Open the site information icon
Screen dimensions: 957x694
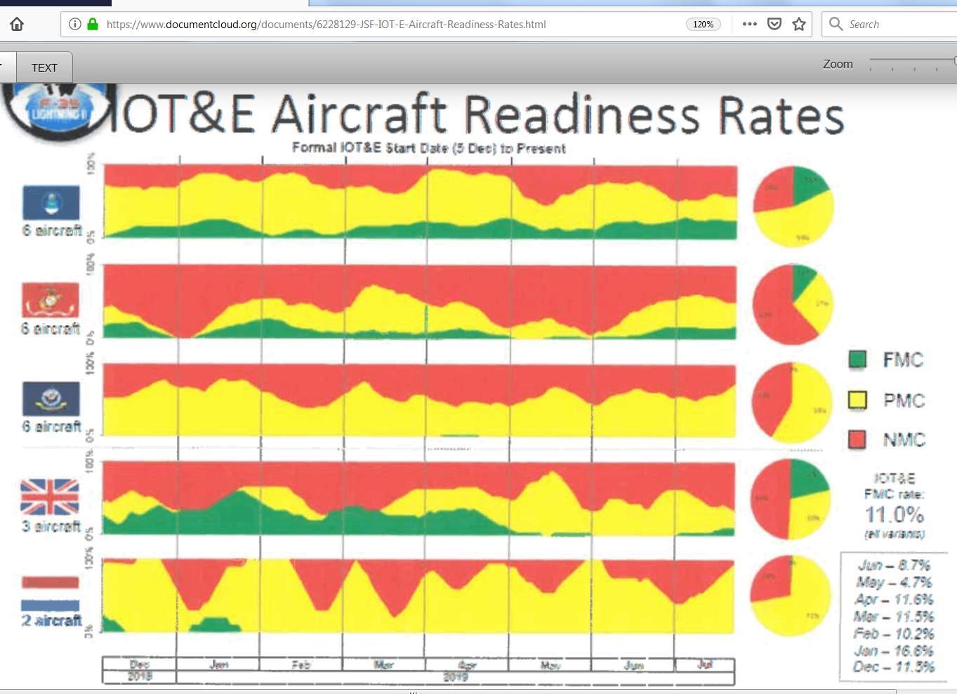[74, 25]
